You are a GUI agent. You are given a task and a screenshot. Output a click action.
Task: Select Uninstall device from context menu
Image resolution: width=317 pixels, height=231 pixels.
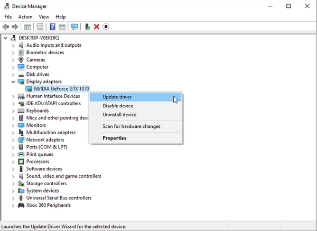coord(119,115)
